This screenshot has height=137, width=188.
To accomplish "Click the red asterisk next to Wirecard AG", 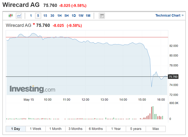I will coord(34,24).
